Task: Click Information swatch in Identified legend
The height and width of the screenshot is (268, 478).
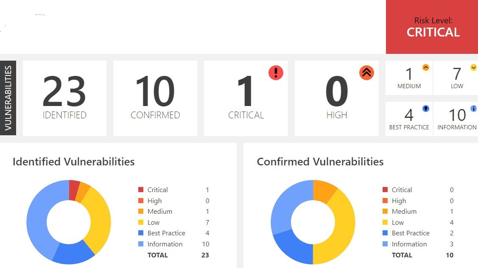Action: coord(141,244)
